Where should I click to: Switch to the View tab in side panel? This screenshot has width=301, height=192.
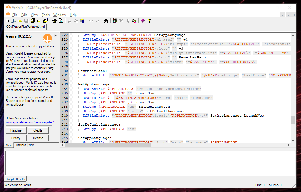(31, 145)
